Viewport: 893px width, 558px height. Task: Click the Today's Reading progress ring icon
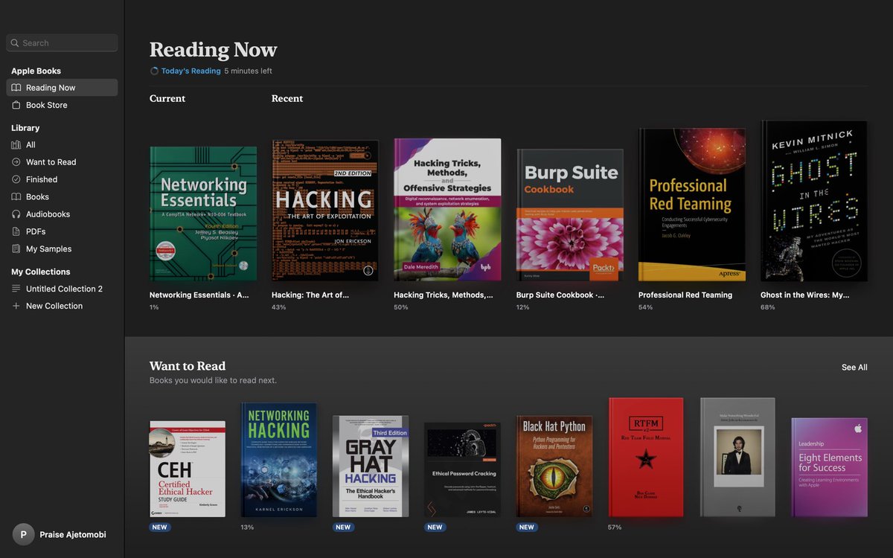tap(154, 71)
